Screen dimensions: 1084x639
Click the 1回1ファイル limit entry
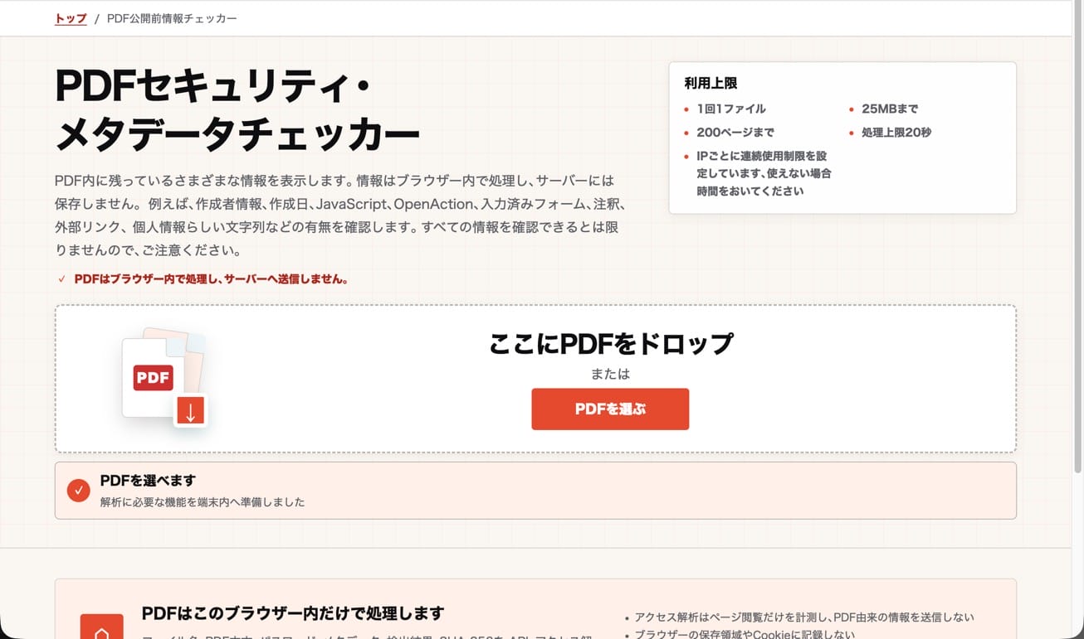click(x=730, y=109)
